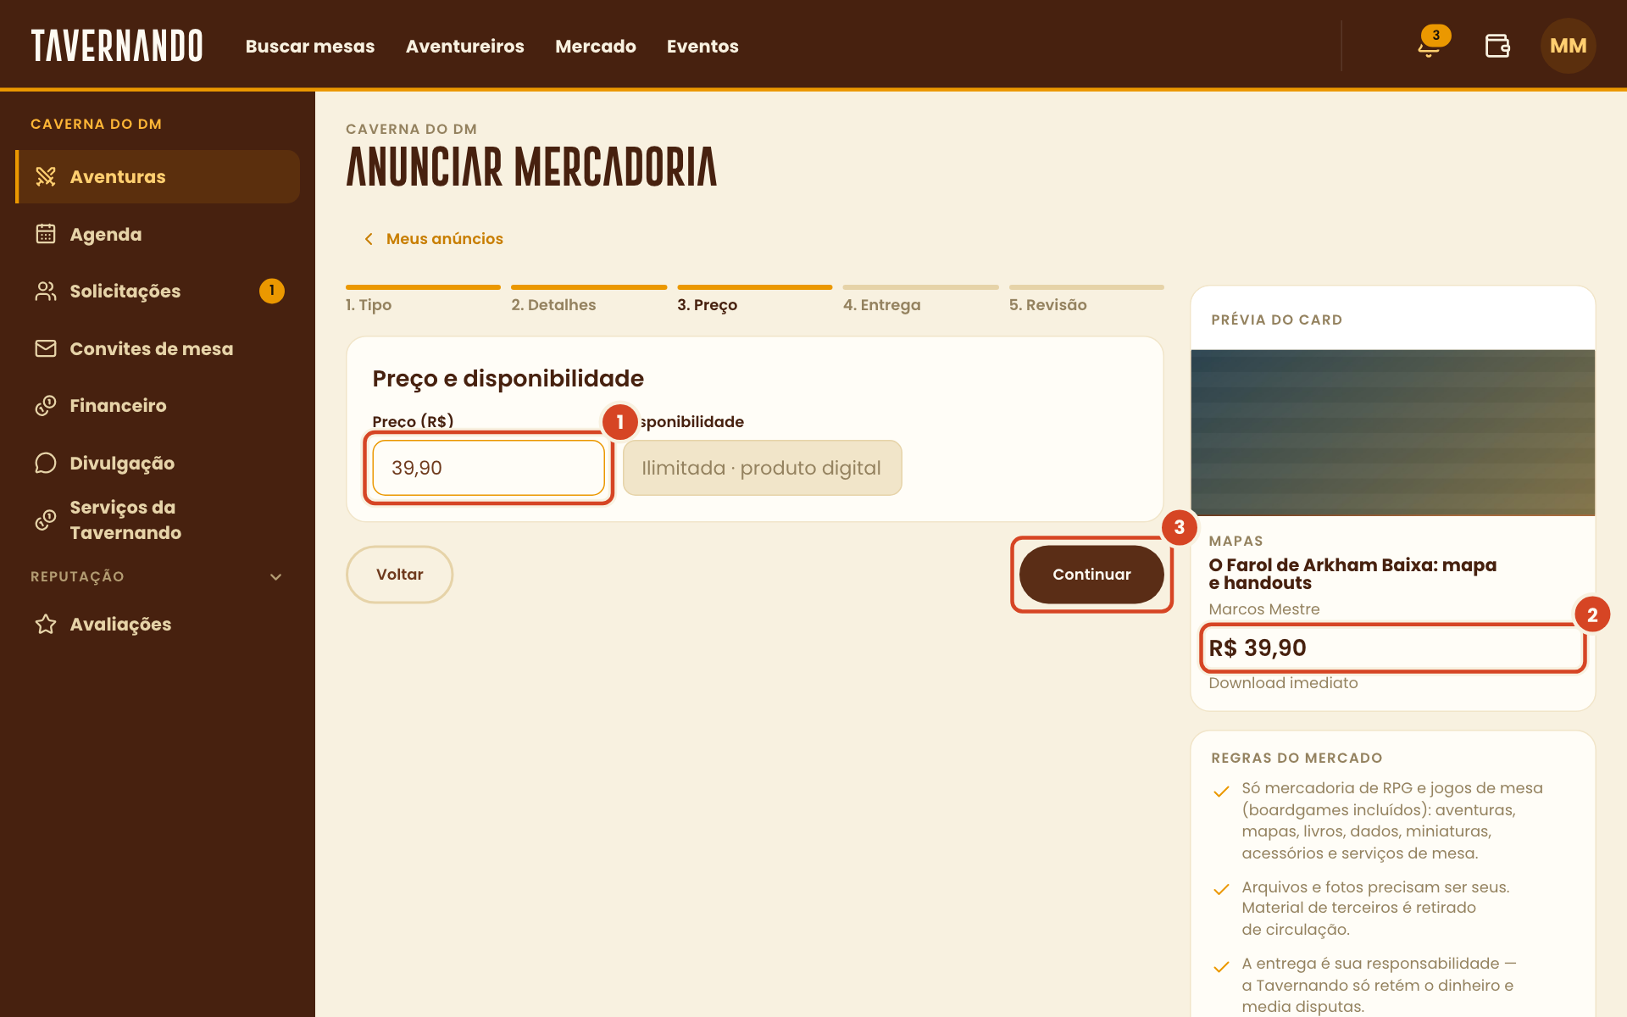
Task: Open Aventureiros in top navigation
Action: click(x=465, y=46)
